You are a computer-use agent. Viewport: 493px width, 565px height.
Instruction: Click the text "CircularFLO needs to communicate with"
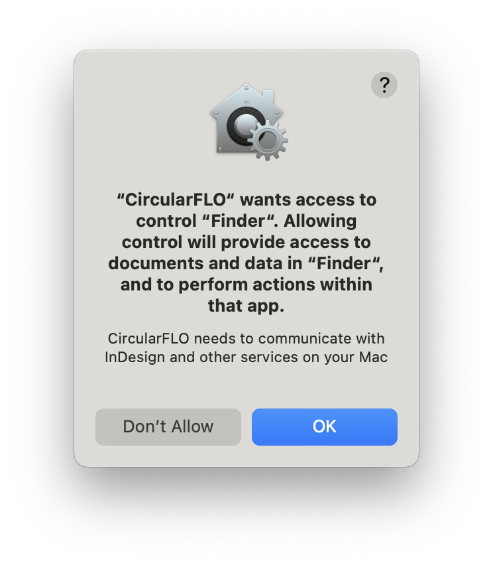pos(246,339)
